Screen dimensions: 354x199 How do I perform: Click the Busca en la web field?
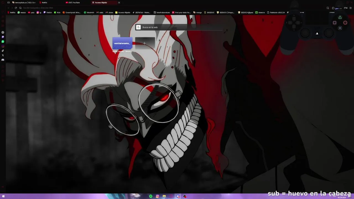click(179, 27)
